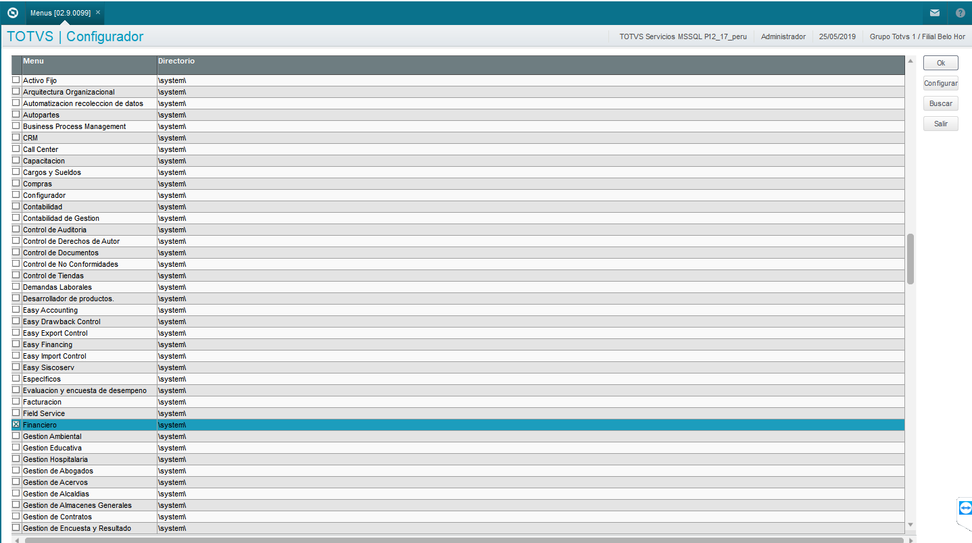972x543 pixels.
Task: Select the Easy Drawback Control row
Action: pyautogui.click(x=458, y=321)
